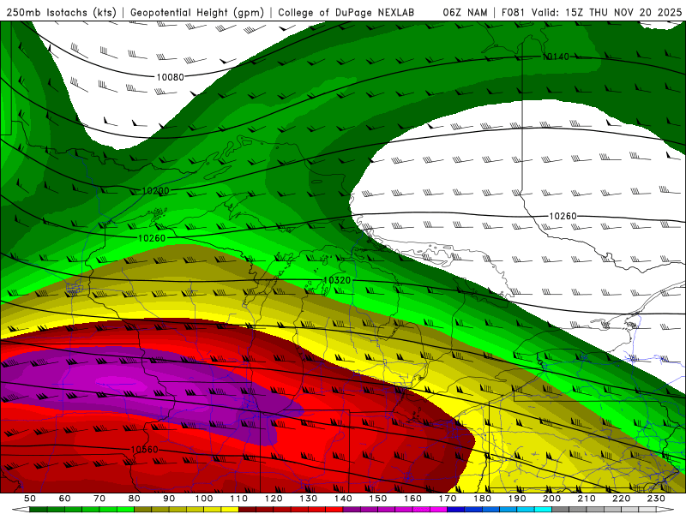Pick the dark blue swatch starting at 170
This screenshot has width=686, height=514.
point(456,510)
